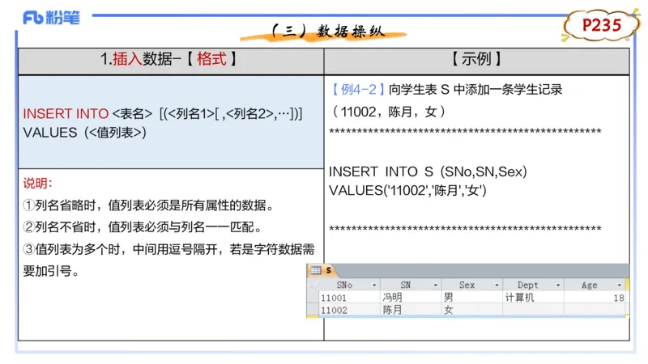Click the red 说明: label
The width and height of the screenshot is (648, 364).
tap(37, 184)
